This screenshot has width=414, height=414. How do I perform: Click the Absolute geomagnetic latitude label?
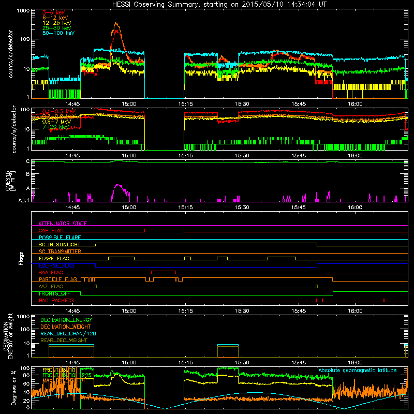point(358,370)
